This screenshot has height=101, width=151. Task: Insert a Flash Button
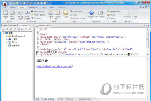[27, 15]
